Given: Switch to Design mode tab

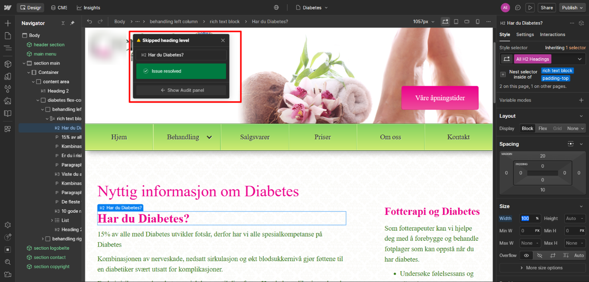Looking at the screenshot, I should 30,8.
